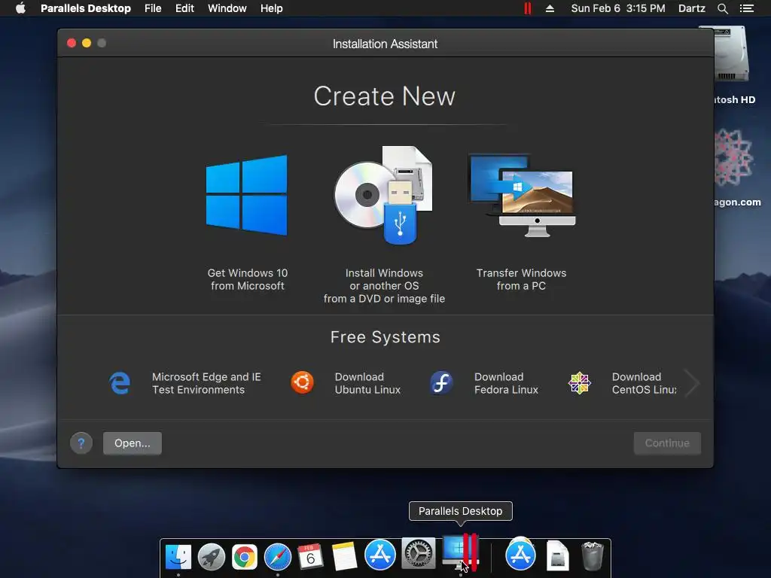Close the Installation Assistant window
This screenshot has height=578, width=771.
click(72, 43)
